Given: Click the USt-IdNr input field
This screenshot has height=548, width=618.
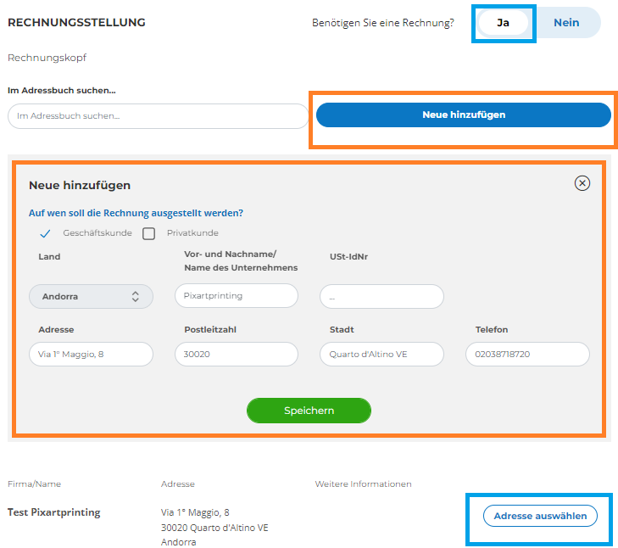Looking at the screenshot, I should coord(381,297).
